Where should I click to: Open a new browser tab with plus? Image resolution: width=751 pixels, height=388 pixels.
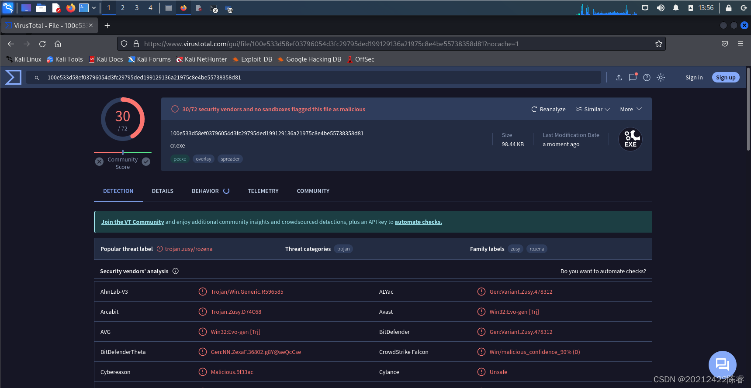107,26
